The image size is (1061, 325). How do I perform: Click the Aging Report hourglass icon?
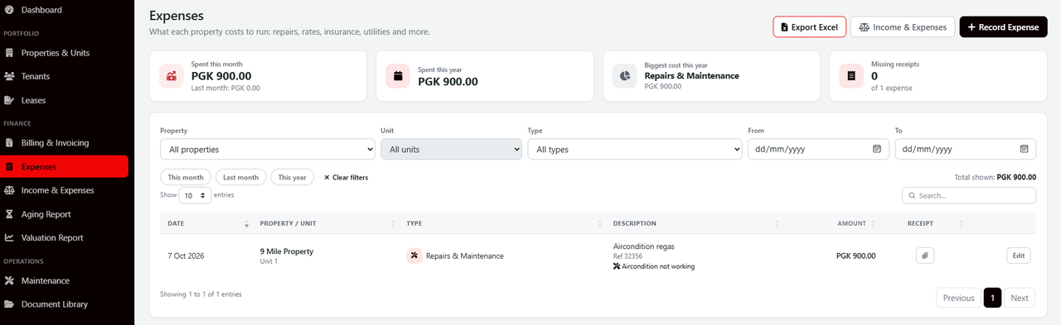tap(9, 214)
